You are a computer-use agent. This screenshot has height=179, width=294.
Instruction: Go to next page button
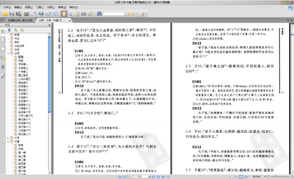(x=153, y=177)
